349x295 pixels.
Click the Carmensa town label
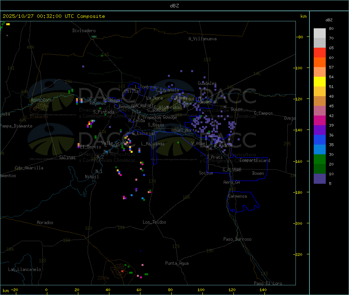[x=237, y=196]
